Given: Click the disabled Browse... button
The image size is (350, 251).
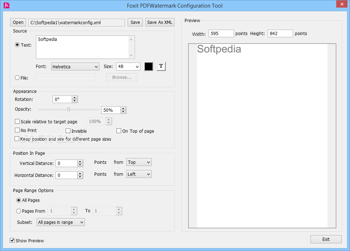Looking at the screenshot, I should tap(122, 77).
